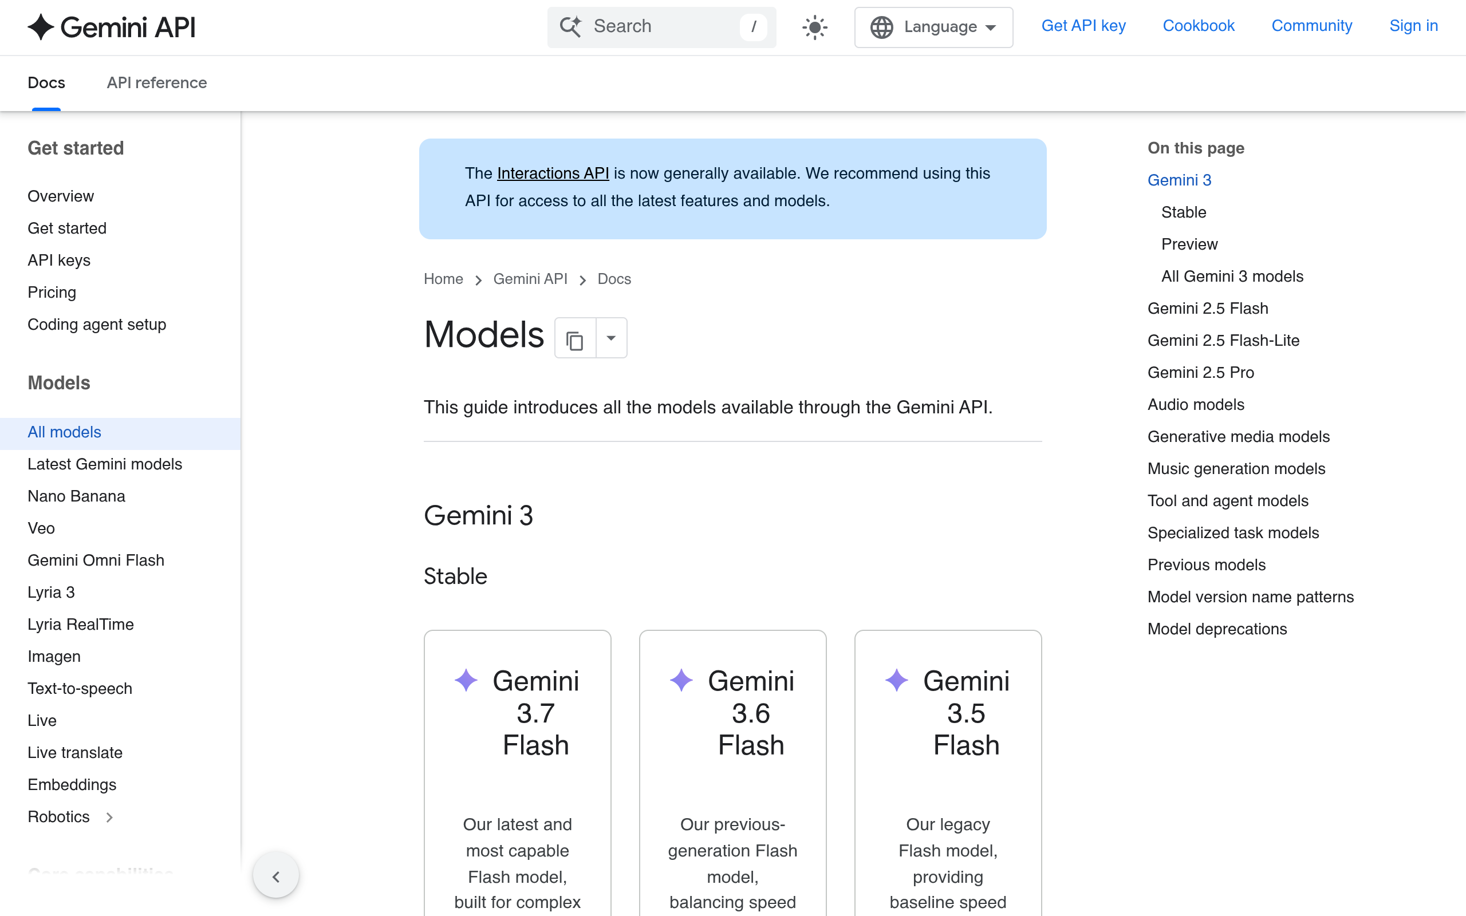Switch to the API reference tab
This screenshot has height=916, width=1466.
coord(157,82)
